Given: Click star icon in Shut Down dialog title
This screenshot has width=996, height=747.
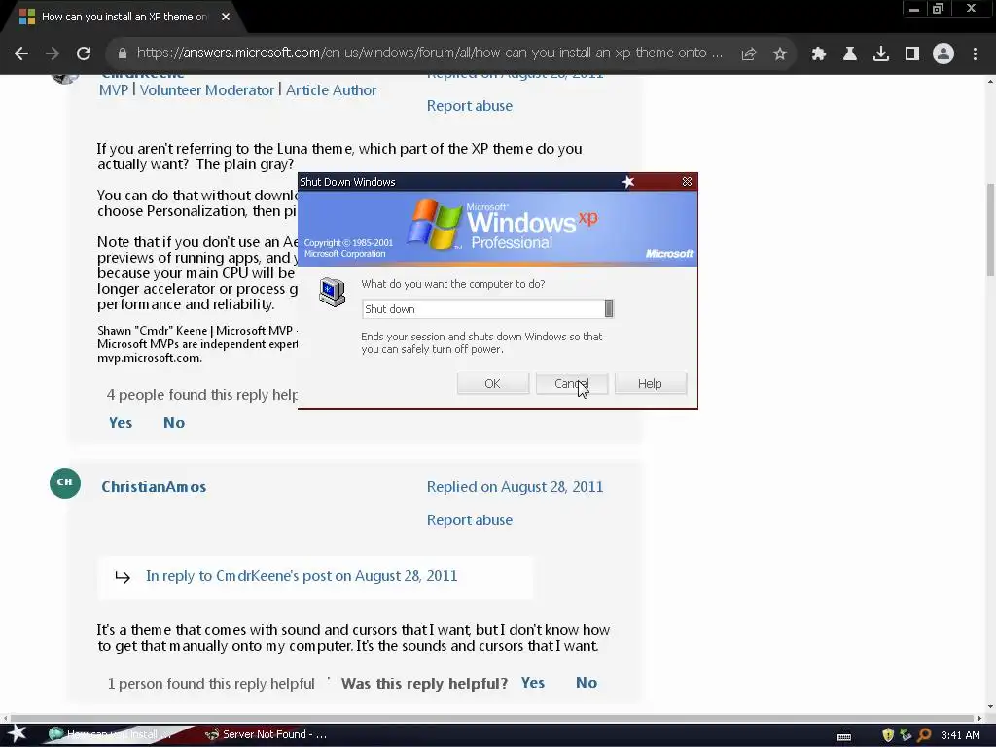Looking at the screenshot, I should click(x=628, y=182).
